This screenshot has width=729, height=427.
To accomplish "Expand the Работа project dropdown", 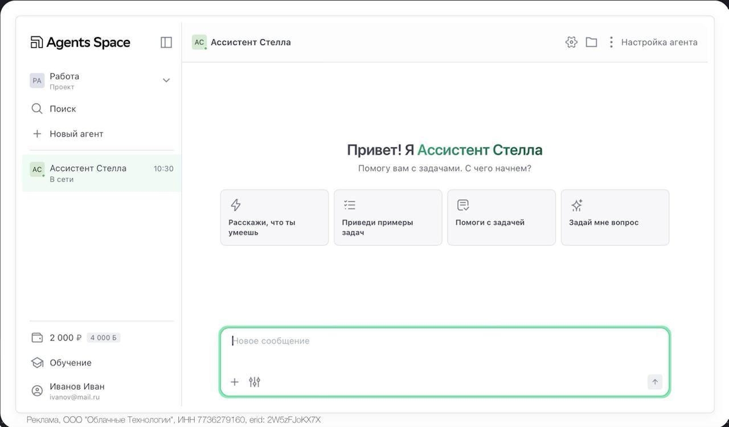I will 166,80.
